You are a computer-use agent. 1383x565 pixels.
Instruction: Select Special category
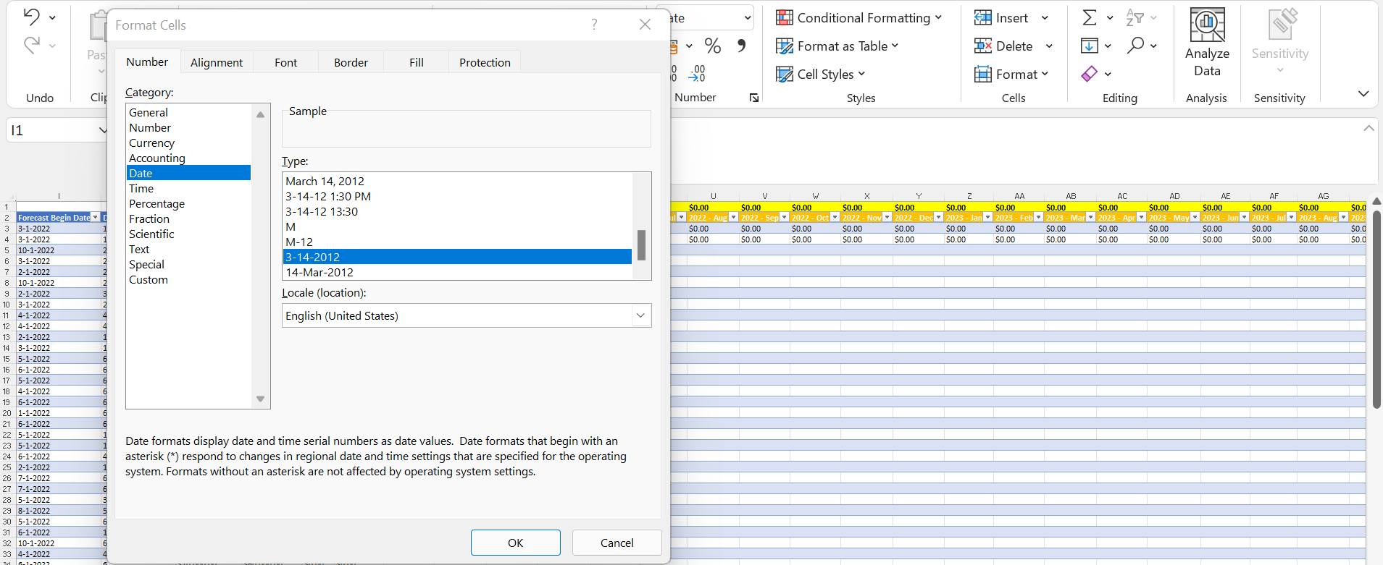click(188, 265)
